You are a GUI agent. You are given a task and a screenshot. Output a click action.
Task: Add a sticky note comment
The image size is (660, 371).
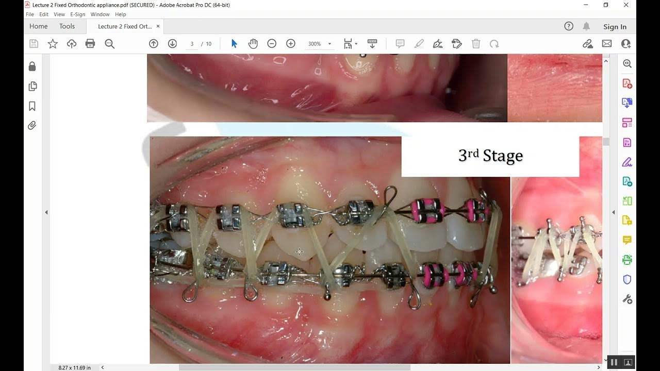[400, 44]
